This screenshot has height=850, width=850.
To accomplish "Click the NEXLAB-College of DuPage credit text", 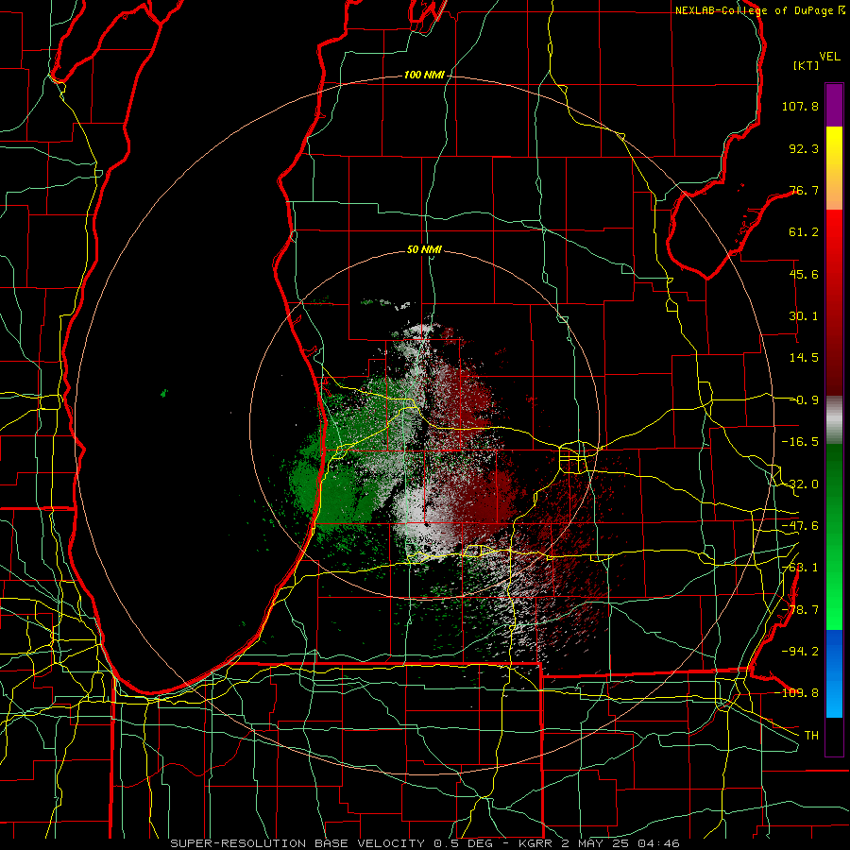I will (x=760, y=10).
